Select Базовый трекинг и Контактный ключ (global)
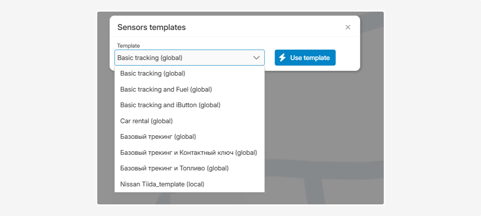This screenshot has width=481, height=216. 188,152
